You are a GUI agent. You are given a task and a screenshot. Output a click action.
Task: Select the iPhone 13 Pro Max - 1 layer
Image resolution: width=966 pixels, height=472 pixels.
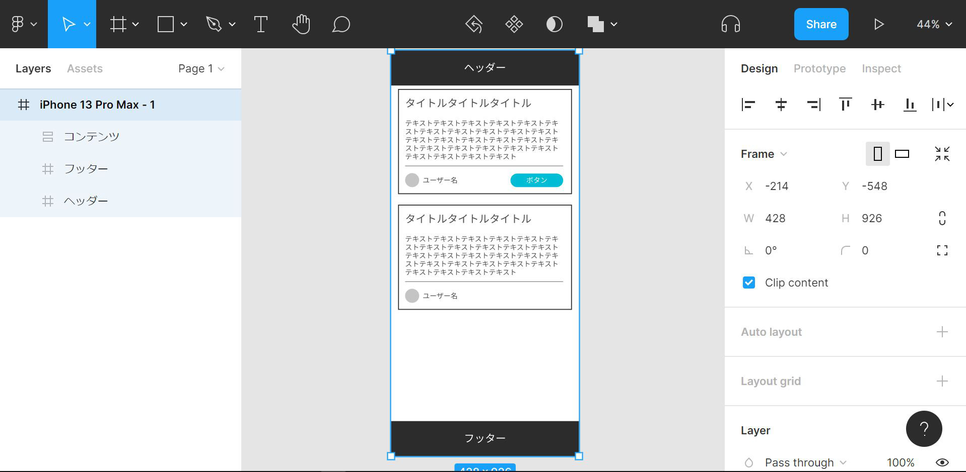point(120,105)
